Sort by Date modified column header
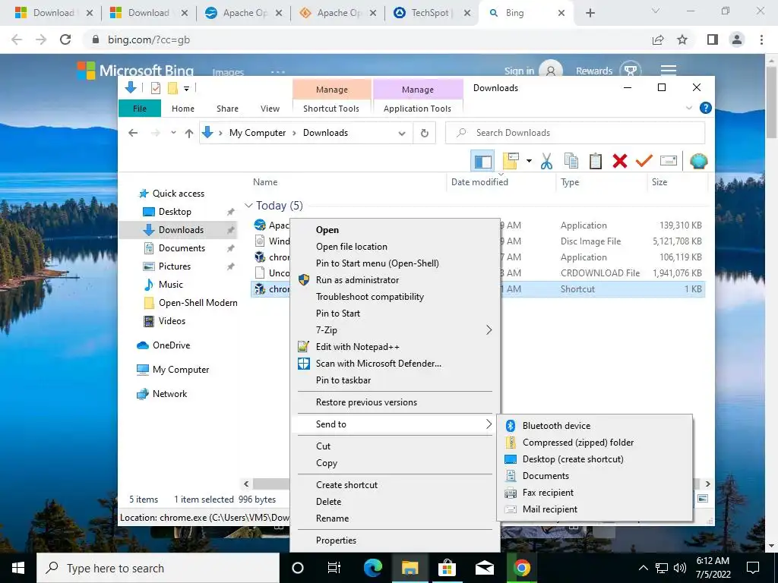The image size is (778, 583). (x=479, y=182)
